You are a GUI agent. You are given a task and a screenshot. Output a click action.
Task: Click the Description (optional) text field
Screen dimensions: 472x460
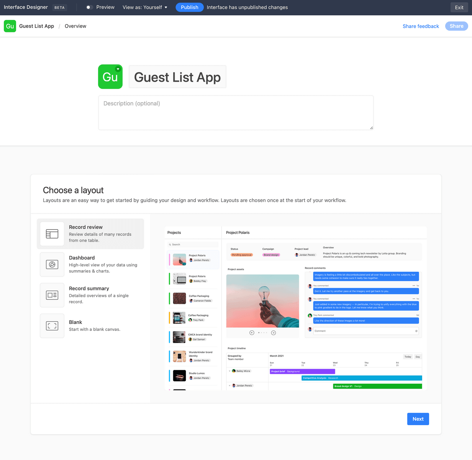[x=236, y=112]
